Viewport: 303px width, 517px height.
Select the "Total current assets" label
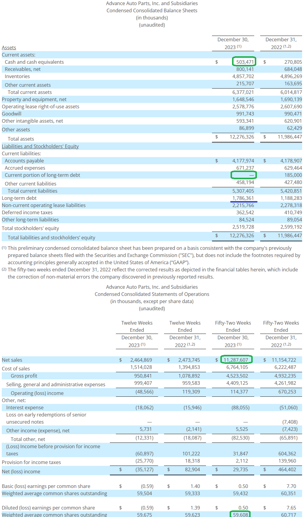coord(30,92)
